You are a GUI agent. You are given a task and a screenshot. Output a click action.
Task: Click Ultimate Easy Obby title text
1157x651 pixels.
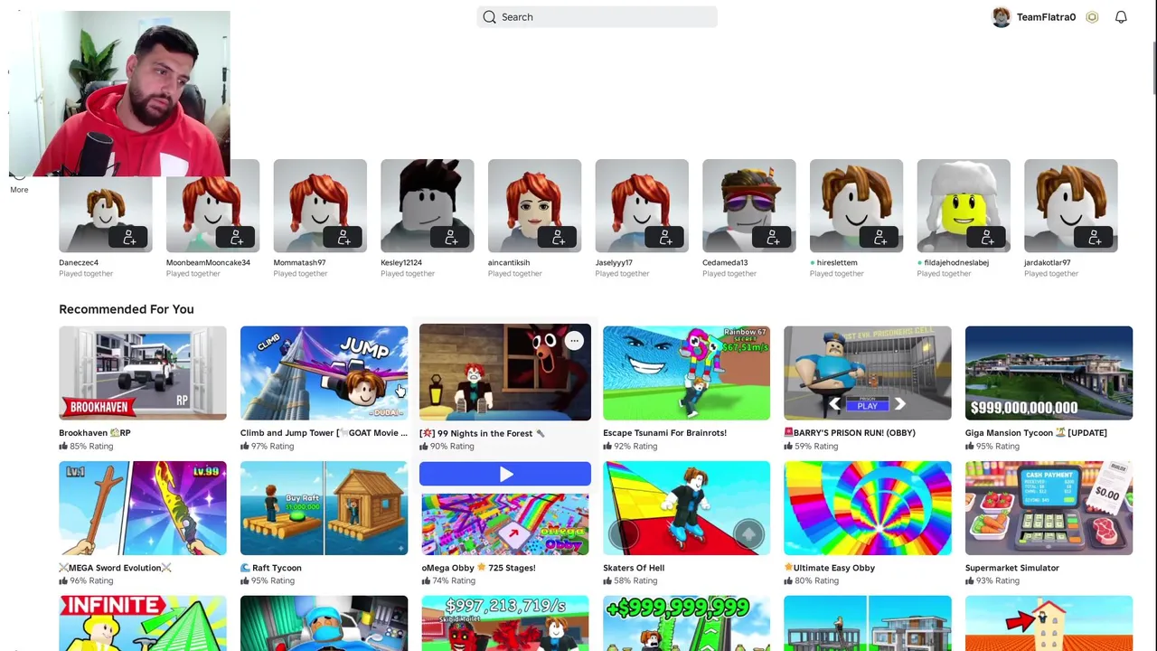pos(830,568)
